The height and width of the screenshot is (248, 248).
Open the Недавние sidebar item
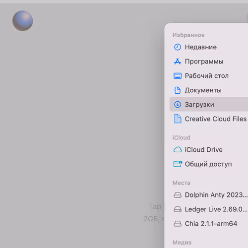click(x=209, y=47)
